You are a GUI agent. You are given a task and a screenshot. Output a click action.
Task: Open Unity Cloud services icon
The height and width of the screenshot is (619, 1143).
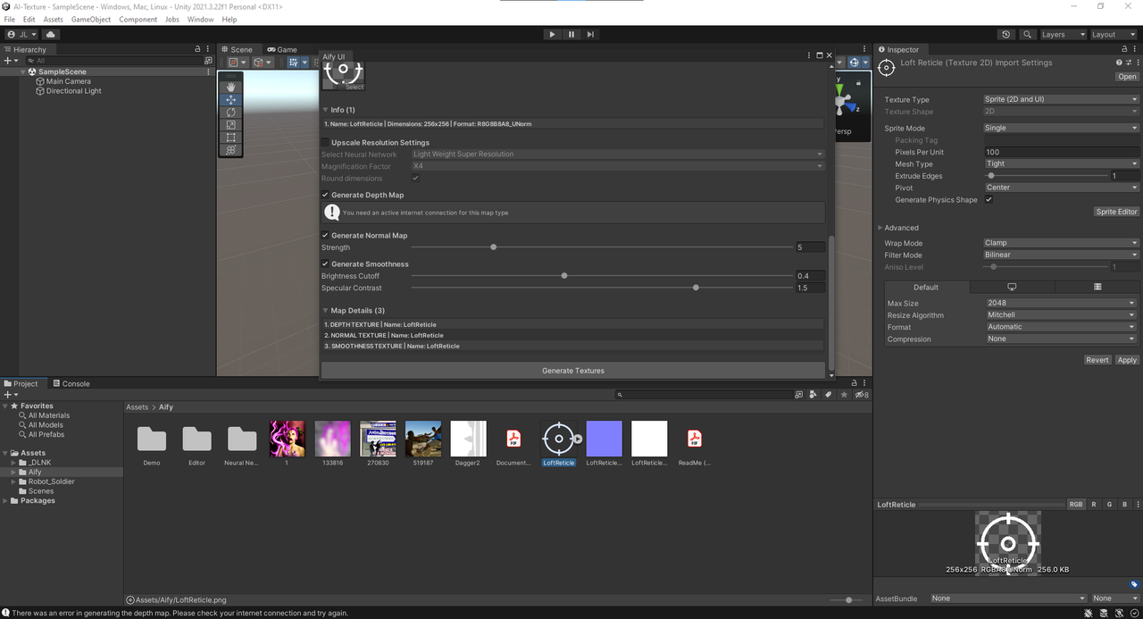50,34
